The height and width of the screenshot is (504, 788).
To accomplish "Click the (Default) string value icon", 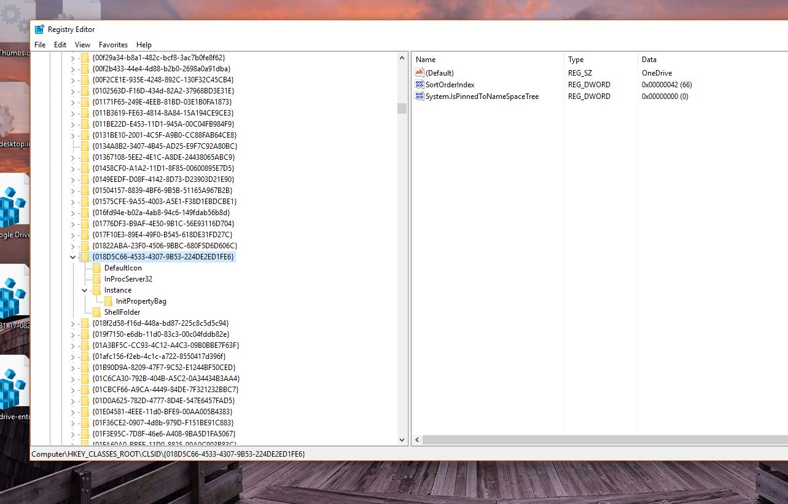I will 419,73.
